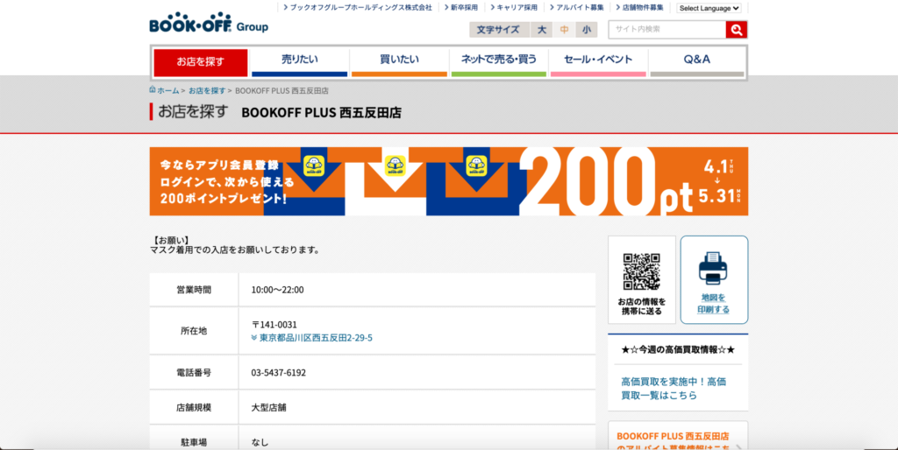Click the printer icon to print map
Screen dimensions: 898x450
point(713,268)
